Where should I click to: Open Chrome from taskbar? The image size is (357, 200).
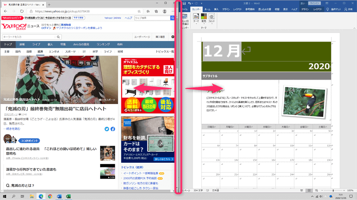[50, 197]
